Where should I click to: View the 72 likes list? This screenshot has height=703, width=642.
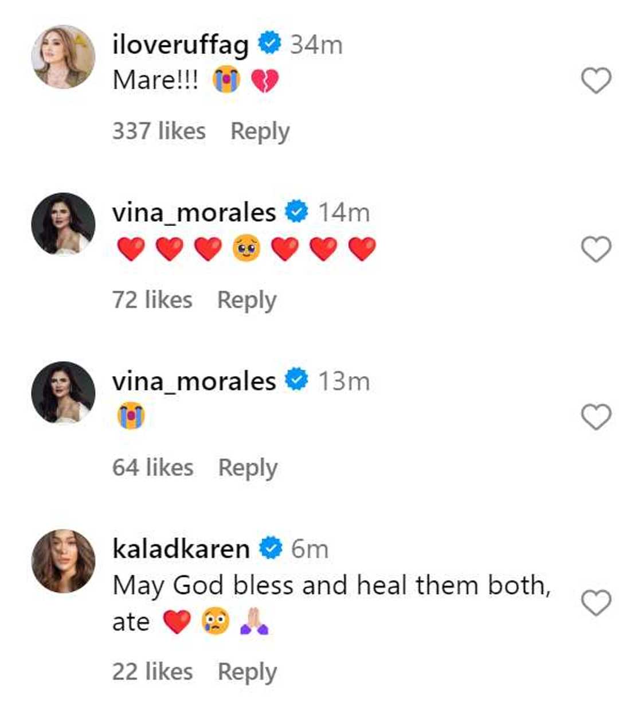coord(152,300)
